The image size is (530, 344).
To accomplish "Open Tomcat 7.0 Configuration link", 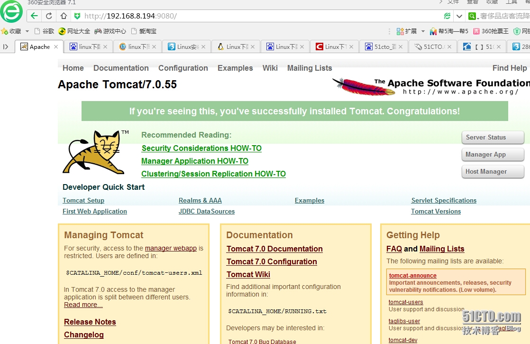I will [272, 262].
